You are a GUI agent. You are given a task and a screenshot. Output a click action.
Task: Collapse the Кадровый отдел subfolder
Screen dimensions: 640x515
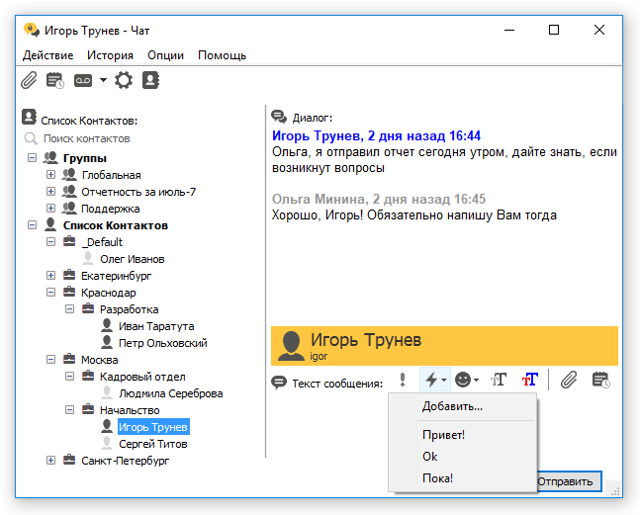click(x=70, y=376)
